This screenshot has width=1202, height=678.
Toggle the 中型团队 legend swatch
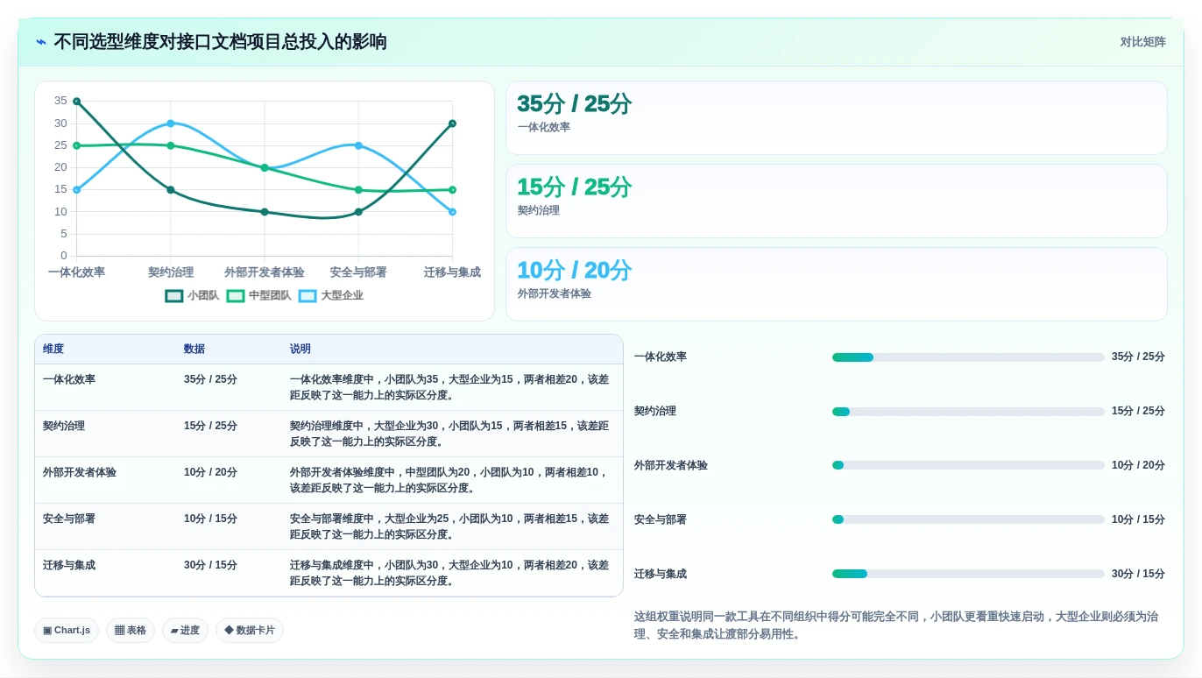point(236,296)
